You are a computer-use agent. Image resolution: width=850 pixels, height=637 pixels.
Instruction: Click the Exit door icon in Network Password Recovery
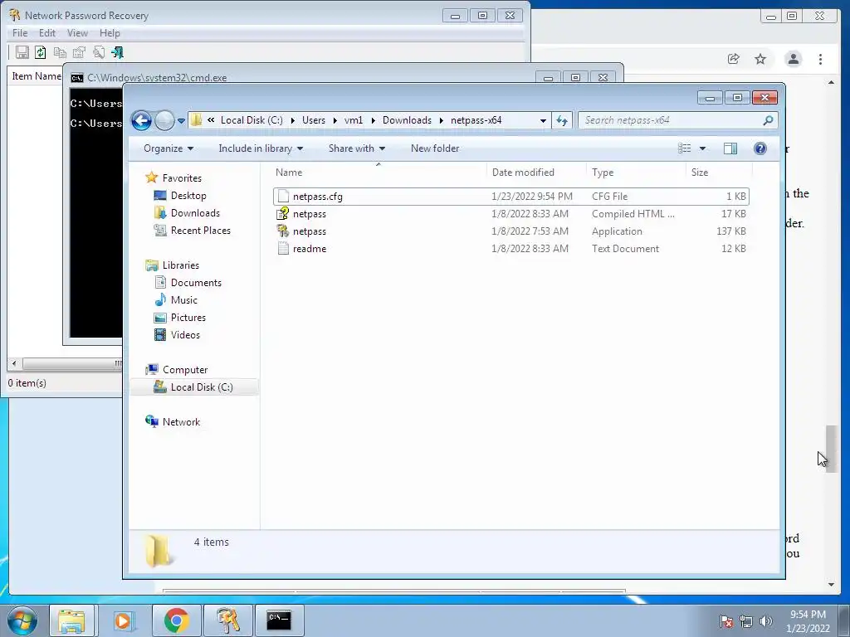[x=117, y=52]
